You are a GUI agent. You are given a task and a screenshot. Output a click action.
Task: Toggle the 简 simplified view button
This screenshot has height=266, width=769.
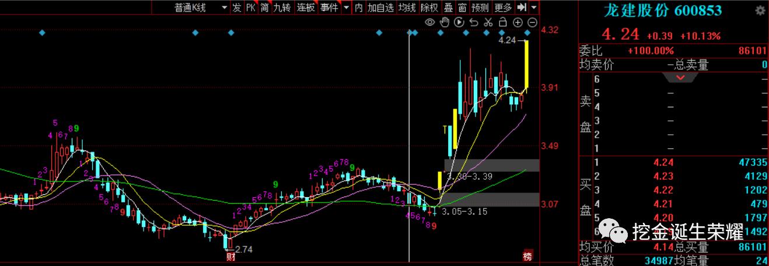265,7
